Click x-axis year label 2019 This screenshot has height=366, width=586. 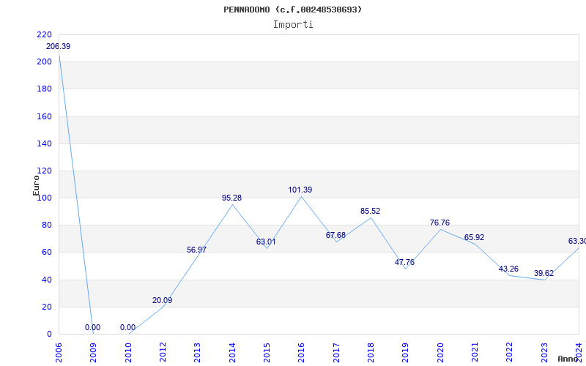[x=406, y=353]
